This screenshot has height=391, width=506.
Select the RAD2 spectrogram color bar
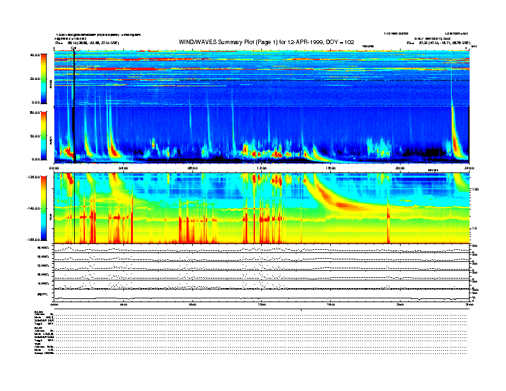tap(43, 79)
